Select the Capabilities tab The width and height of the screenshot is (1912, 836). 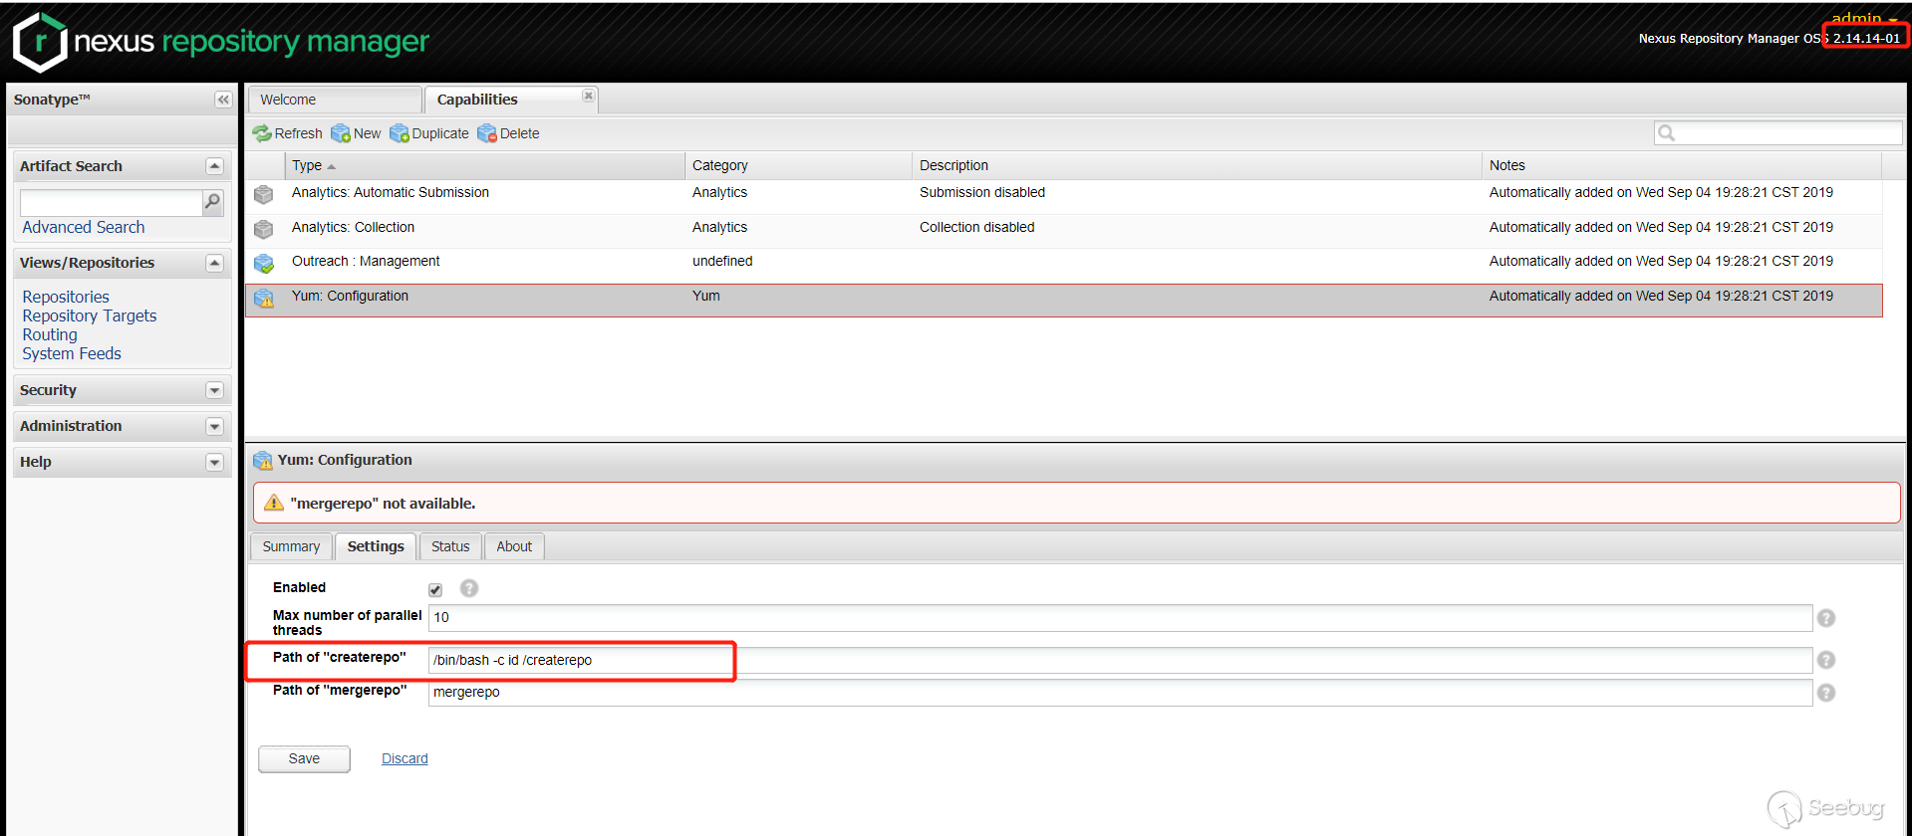coord(511,100)
